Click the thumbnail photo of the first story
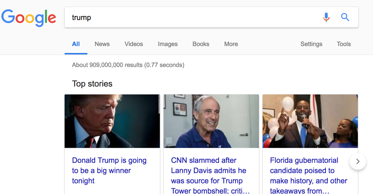 (112, 121)
